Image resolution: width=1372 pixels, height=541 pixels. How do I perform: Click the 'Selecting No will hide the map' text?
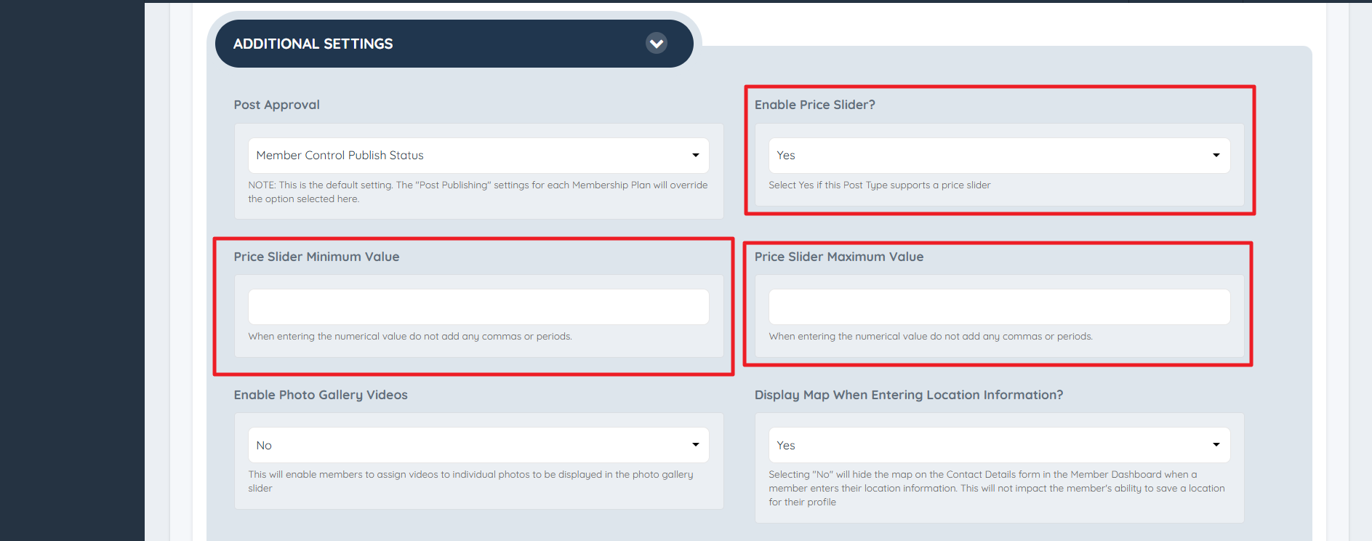(997, 488)
